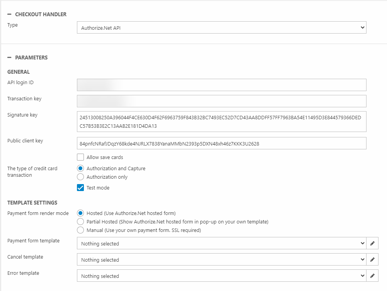The width and height of the screenshot is (387, 291).
Task: Open the Error template dropdown
Action: point(221,276)
